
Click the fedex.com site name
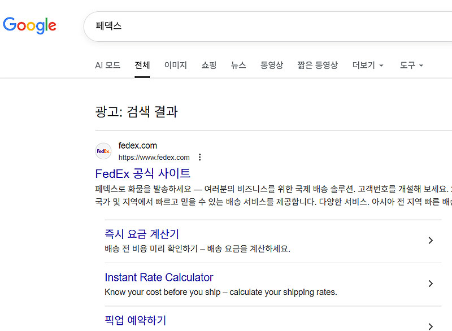[x=137, y=146]
